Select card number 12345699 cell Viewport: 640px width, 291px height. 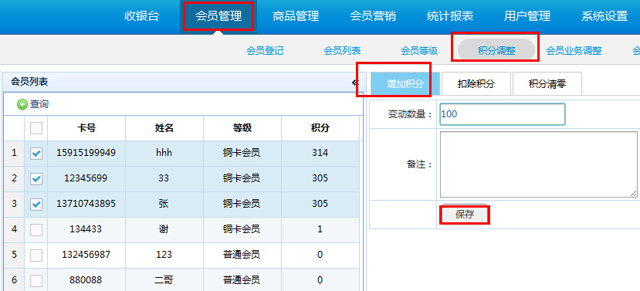pos(86,179)
